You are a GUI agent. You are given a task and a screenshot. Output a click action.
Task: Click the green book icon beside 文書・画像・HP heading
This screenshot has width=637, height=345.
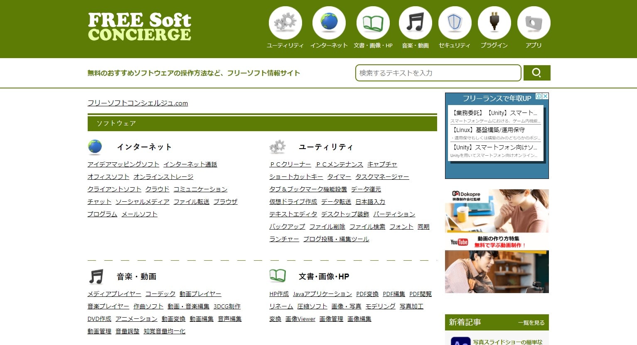(278, 275)
